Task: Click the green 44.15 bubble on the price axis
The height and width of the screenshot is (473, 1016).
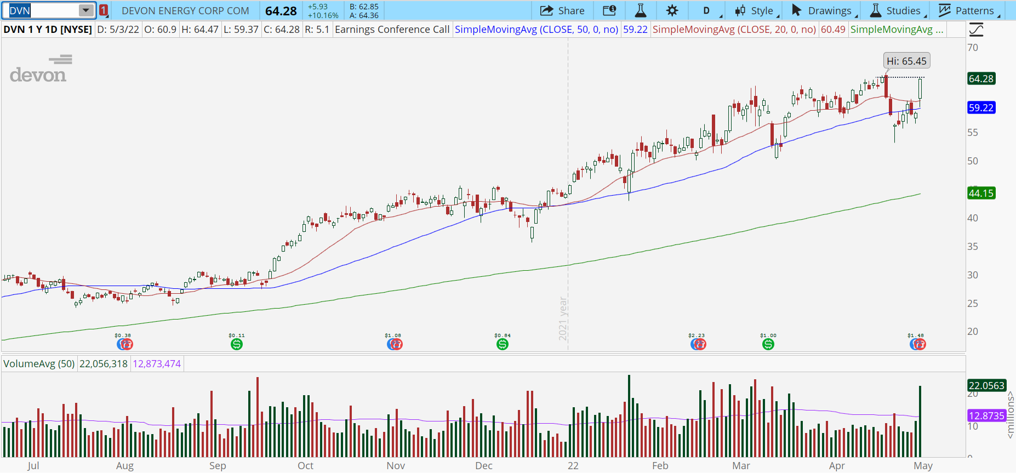Action: click(x=981, y=193)
